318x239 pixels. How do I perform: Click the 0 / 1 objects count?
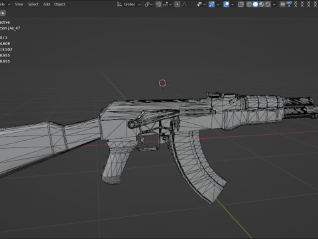3,38
